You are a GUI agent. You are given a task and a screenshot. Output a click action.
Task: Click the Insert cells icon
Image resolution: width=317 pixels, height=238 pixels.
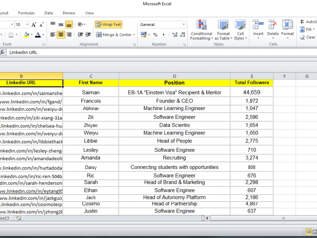pos(258,25)
